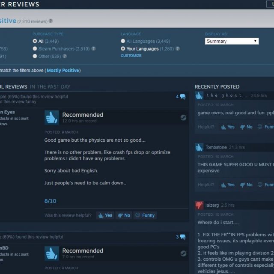Click thumbs-up icon on the 12.0 hrs review
274x274 pixels.
tap(52, 118)
